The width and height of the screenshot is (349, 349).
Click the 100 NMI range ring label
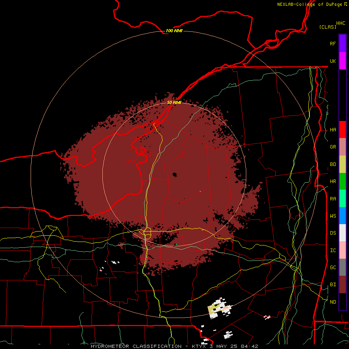click(174, 31)
